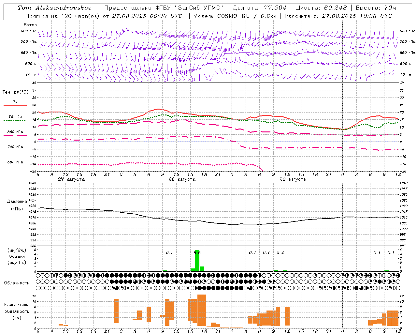Click the 0.4 precipitation amount value

[x=280, y=252]
